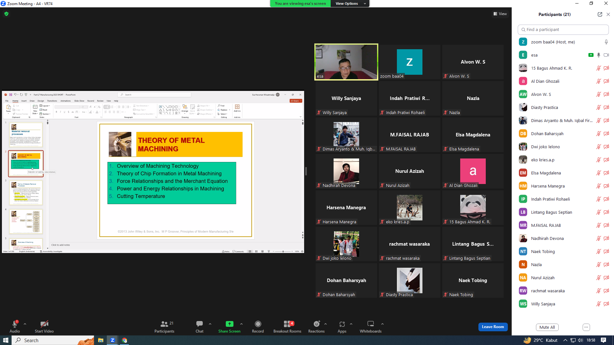
Task: Toggle the Notes pane in the PowerPoint status bar
Action: pyautogui.click(x=226, y=251)
